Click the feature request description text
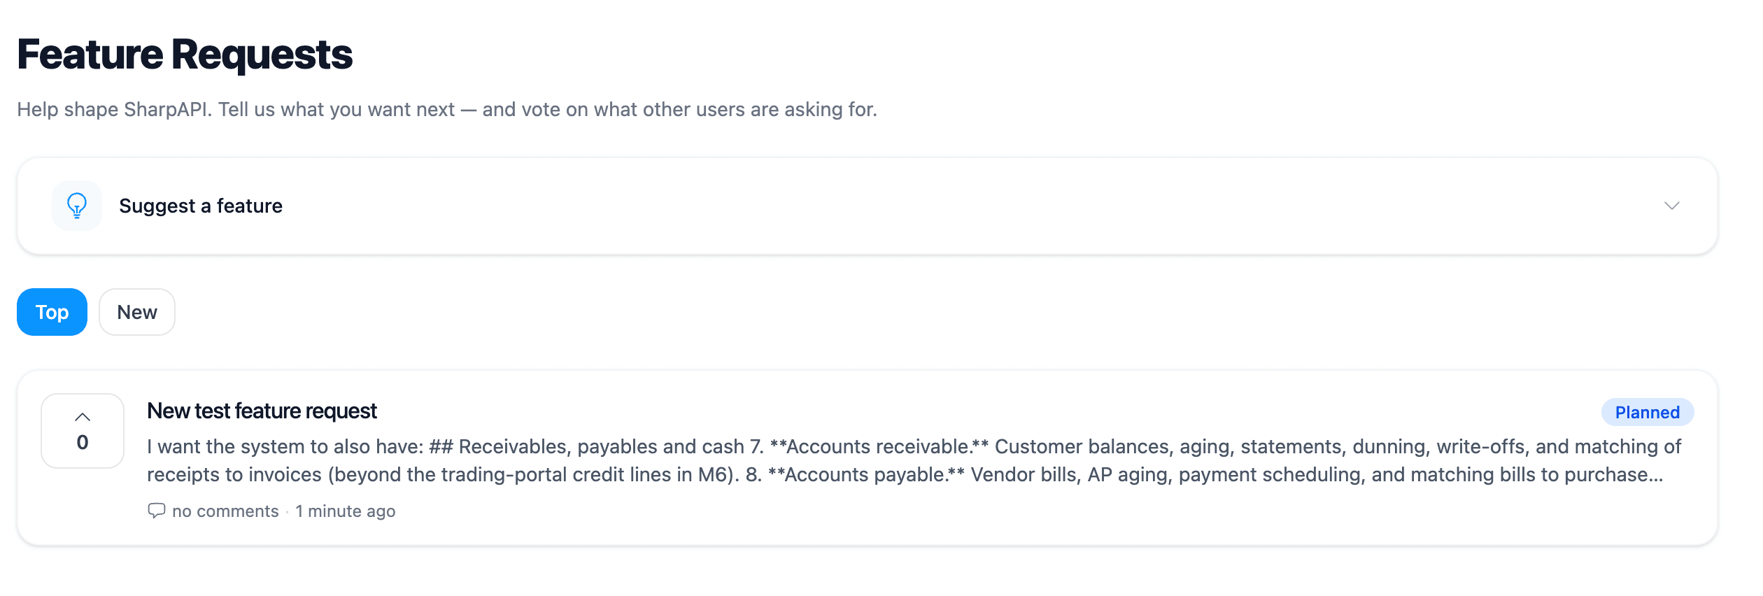Screen dimensions: 1763x596 pos(914,460)
